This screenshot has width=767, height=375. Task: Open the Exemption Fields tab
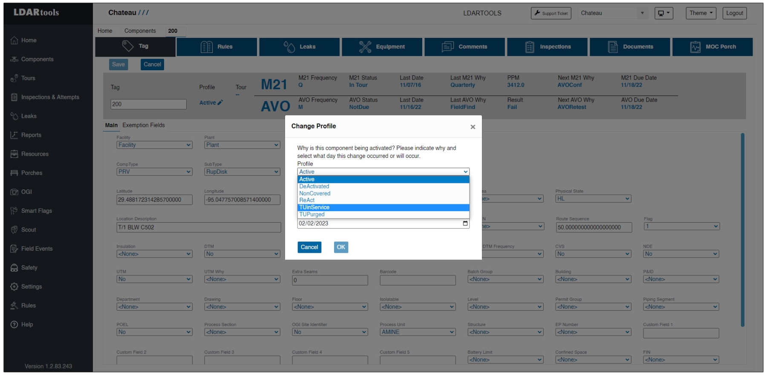coord(144,125)
